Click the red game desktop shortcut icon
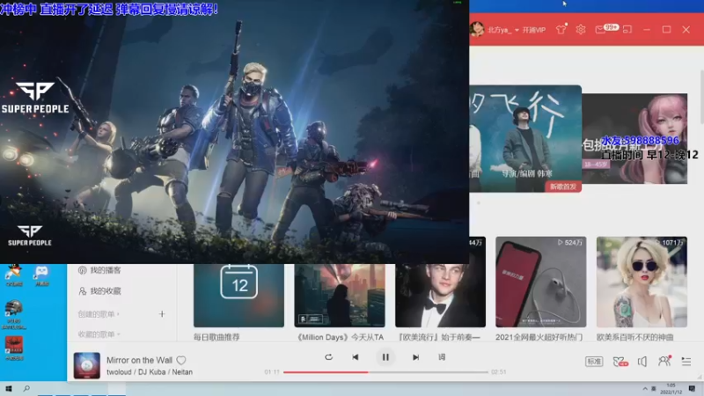Image resolution: width=704 pixels, height=396 pixels. pos(14,348)
